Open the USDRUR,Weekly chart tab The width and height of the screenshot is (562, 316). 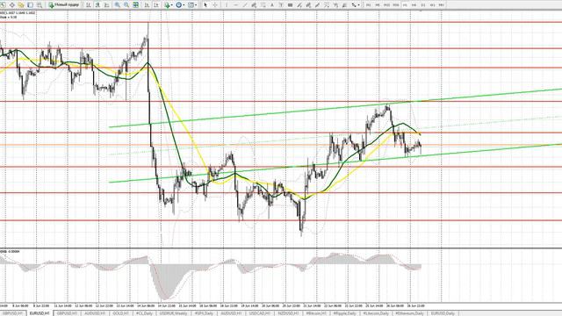click(174, 313)
